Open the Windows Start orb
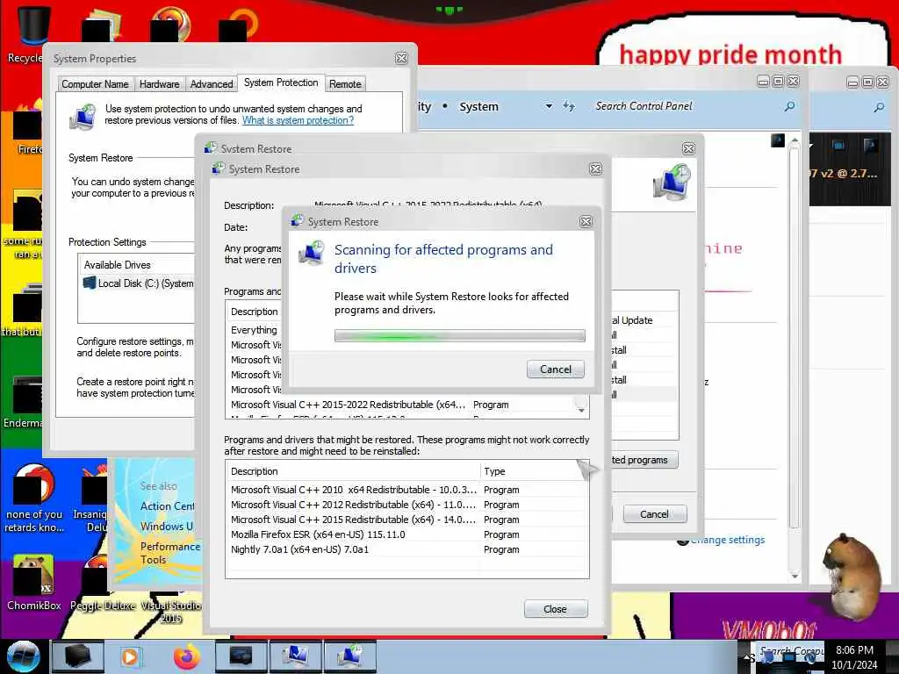899x674 pixels. [x=23, y=656]
